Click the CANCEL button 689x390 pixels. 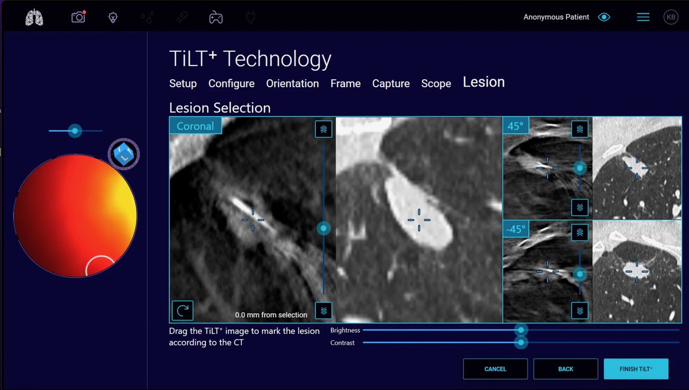[x=496, y=369]
